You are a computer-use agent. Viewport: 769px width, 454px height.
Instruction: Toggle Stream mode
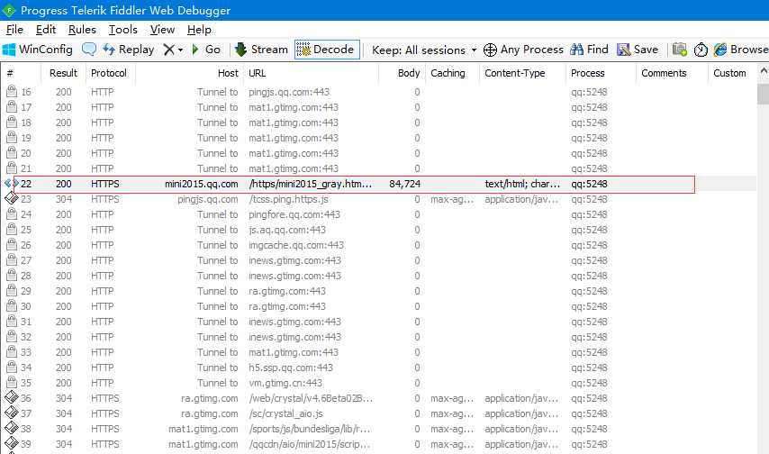261,50
